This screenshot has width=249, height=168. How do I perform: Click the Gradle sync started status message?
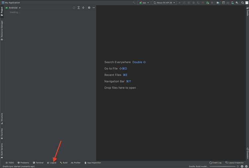[19, 166]
